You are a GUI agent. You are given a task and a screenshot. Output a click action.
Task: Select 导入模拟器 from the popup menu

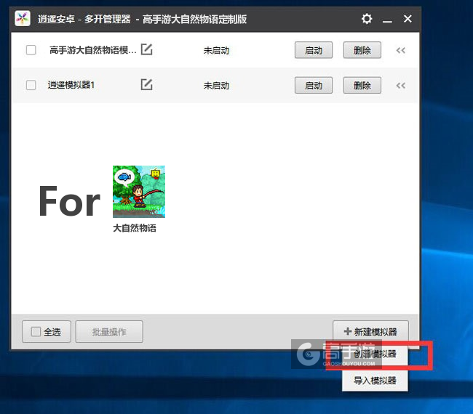click(x=375, y=380)
